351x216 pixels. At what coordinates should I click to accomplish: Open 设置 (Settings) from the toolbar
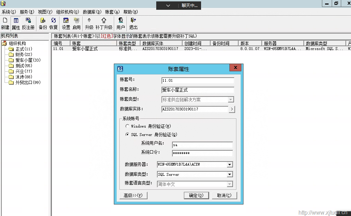pos(66,23)
